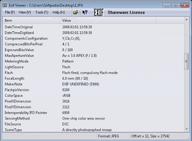192x141 pixels.
Task: Click the EXIF logo in the toolbar
Action: [99, 12]
